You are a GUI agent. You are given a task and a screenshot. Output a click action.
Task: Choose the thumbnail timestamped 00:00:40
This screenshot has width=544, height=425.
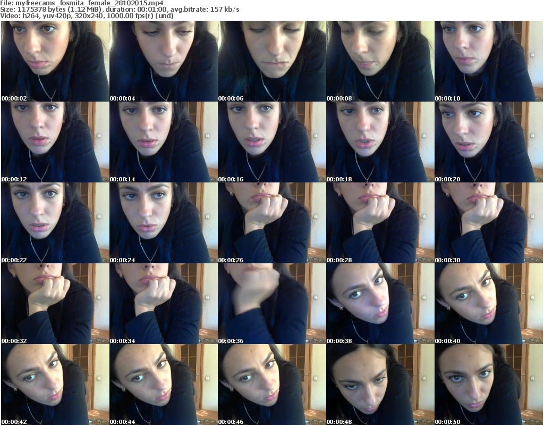pyautogui.click(x=489, y=304)
